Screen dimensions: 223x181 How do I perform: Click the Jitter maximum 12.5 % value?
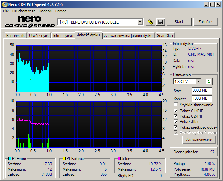coord(156,169)
